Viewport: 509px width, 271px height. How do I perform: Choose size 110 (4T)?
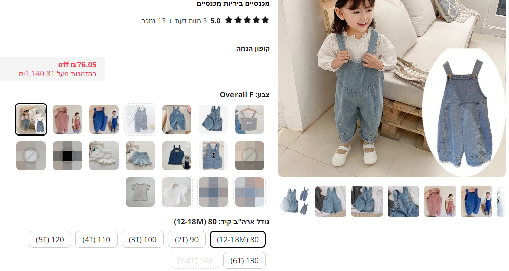pos(96,239)
